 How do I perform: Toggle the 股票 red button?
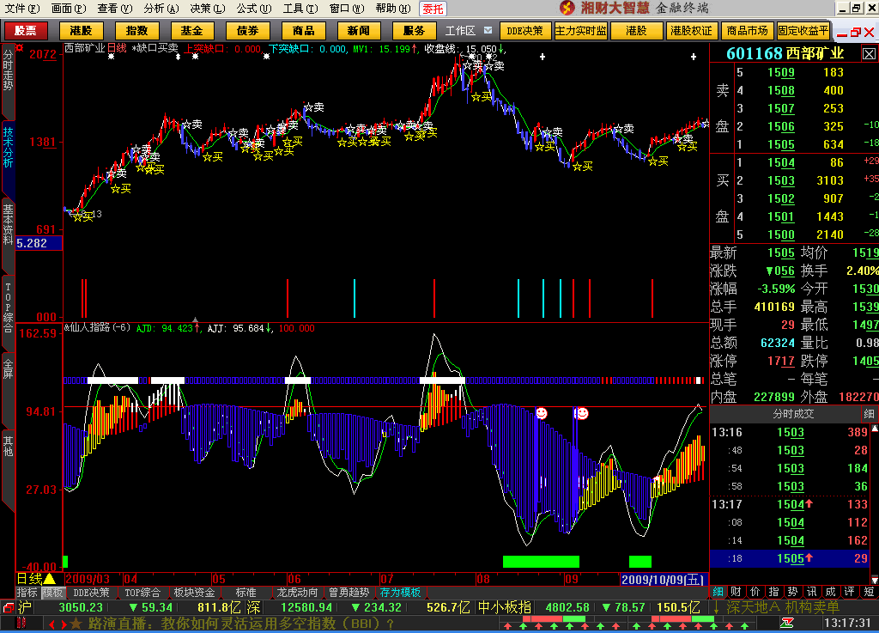pos(26,31)
